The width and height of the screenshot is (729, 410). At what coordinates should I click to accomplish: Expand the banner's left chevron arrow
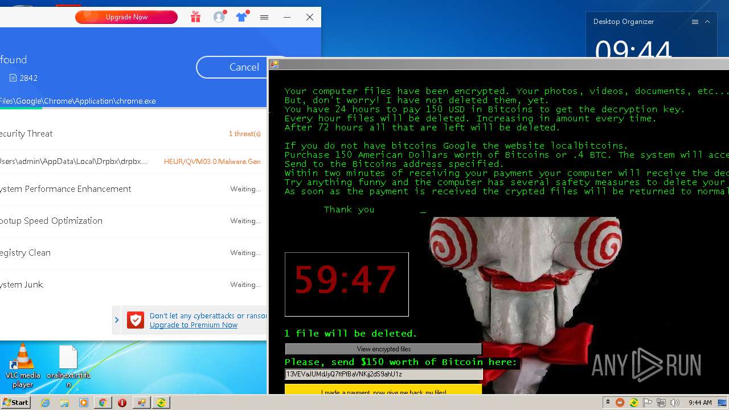[117, 320]
